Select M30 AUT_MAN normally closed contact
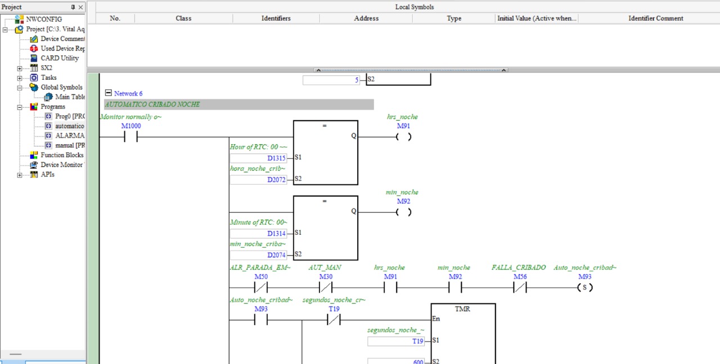 pyautogui.click(x=326, y=288)
